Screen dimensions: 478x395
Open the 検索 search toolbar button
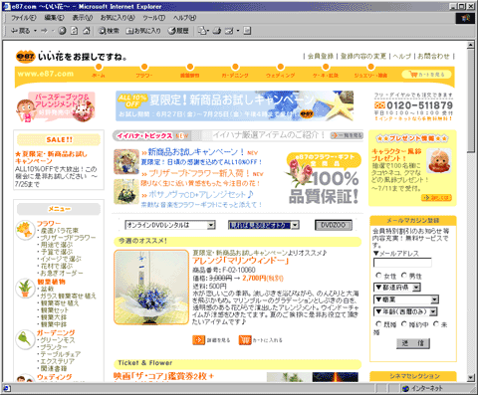pos(109,31)
